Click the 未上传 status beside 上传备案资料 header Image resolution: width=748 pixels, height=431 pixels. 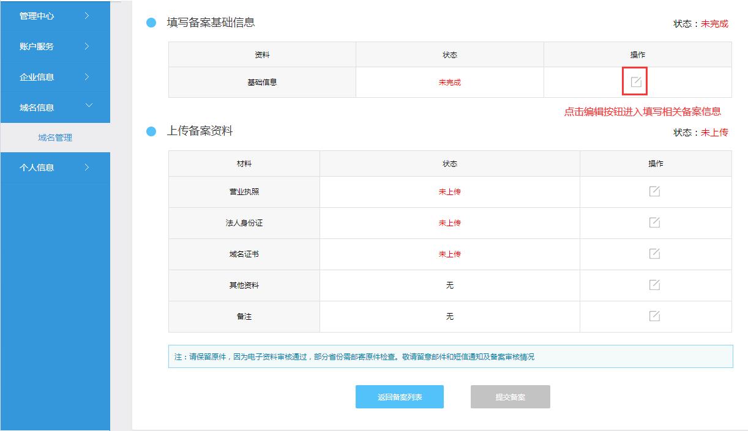click(x=715, y=133)
